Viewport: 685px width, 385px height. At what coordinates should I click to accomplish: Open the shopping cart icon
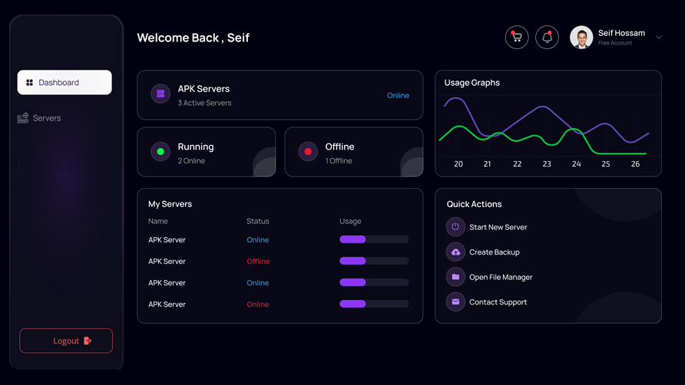coord(517,37)
